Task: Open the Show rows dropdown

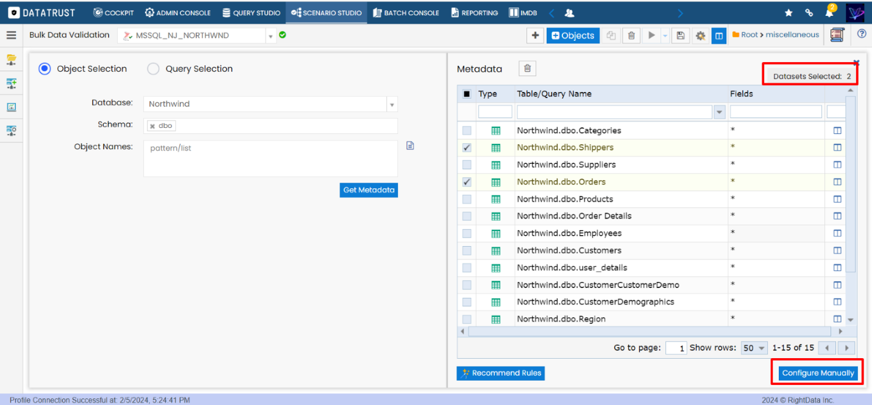Action: tap(754, 348)
